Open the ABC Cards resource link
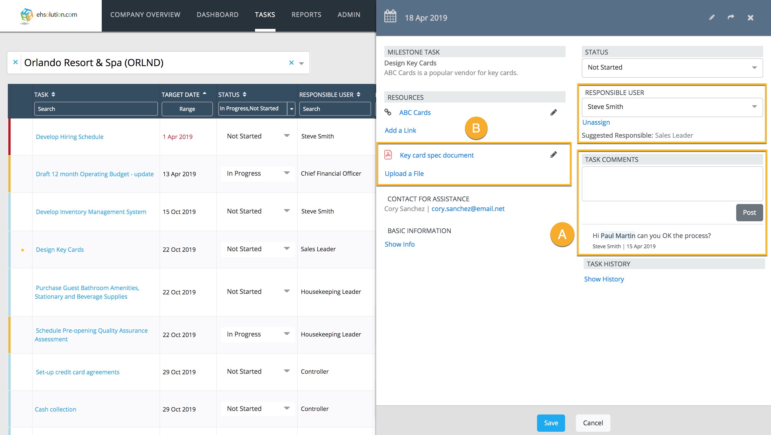 pos(415,113)
